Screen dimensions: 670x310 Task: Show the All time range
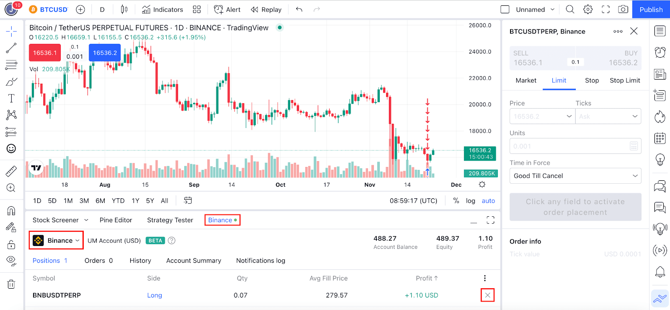click(x=165, y=201)
